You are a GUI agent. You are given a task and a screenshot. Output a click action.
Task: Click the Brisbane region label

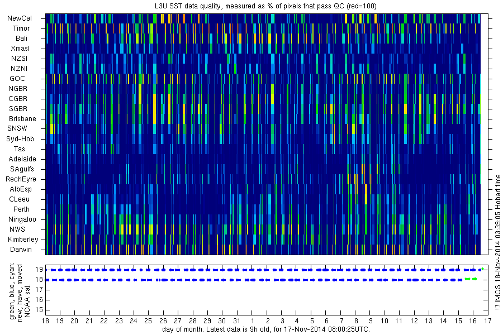tap(22, 118)
